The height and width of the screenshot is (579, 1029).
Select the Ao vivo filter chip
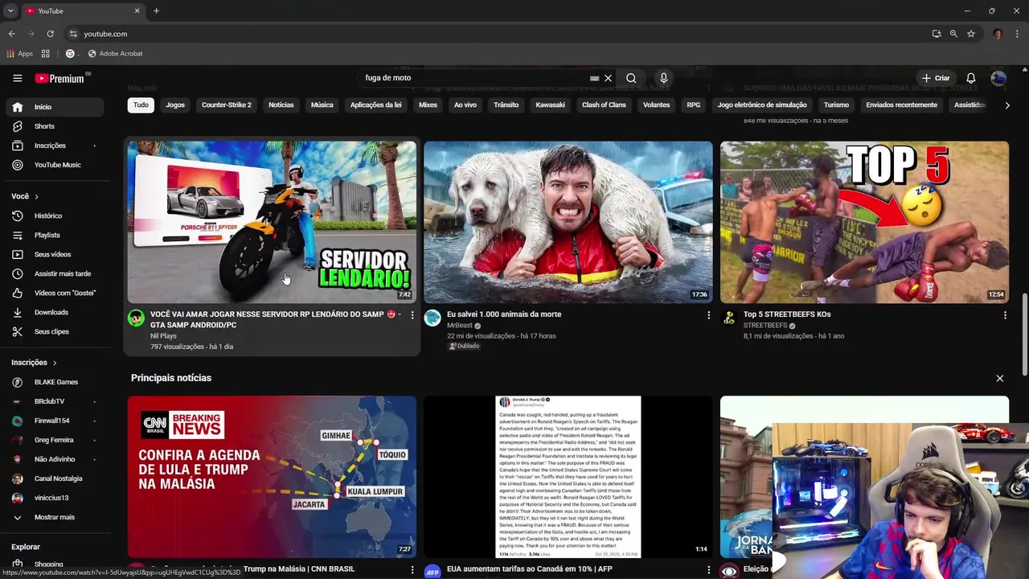(x=465, y=105)
